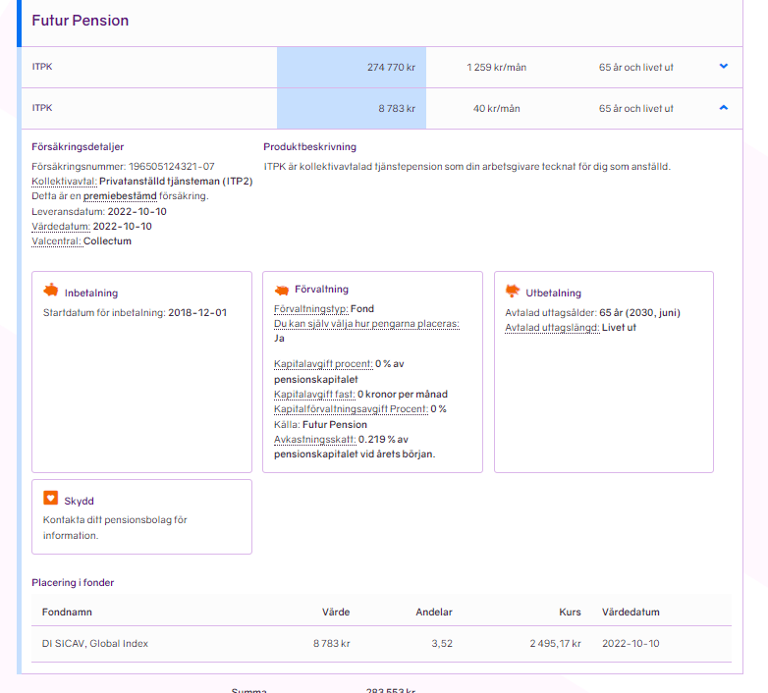Collapse the second ITPK row chevron
The image size is (768, 693).
click(724, 108)
